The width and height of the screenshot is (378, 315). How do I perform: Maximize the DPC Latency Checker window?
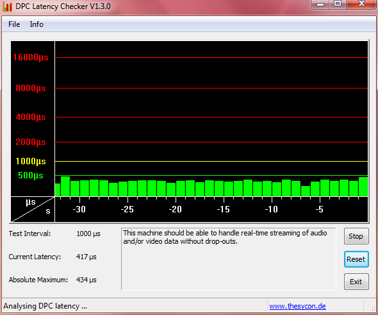point(338,4)
